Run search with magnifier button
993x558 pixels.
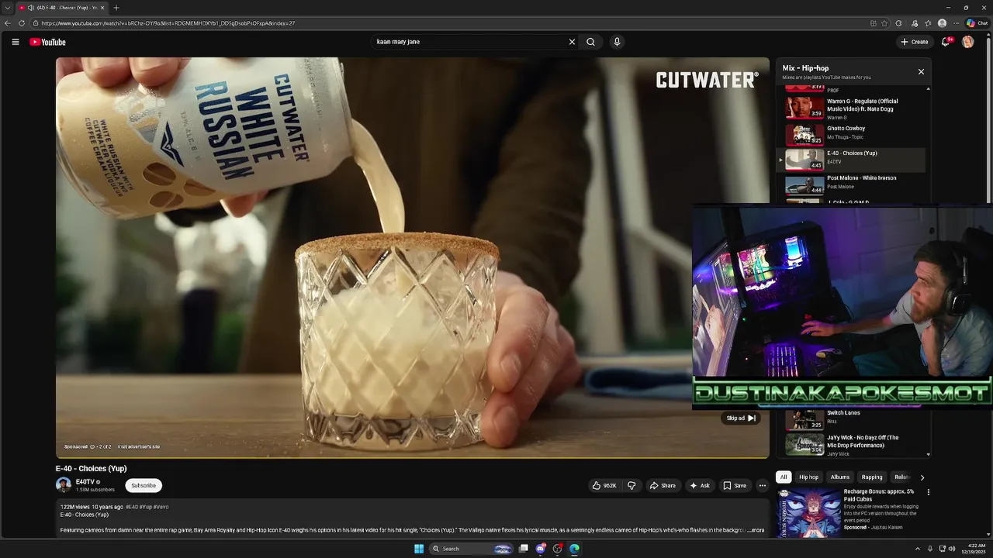point(590,42)
